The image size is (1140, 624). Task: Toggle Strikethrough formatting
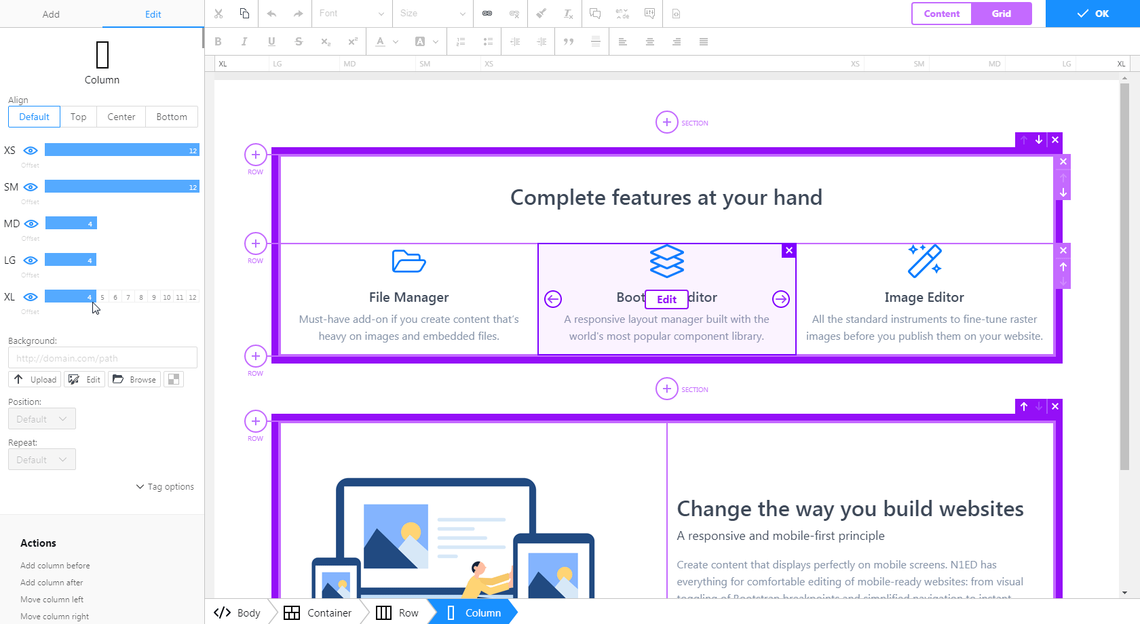(299, 41)
